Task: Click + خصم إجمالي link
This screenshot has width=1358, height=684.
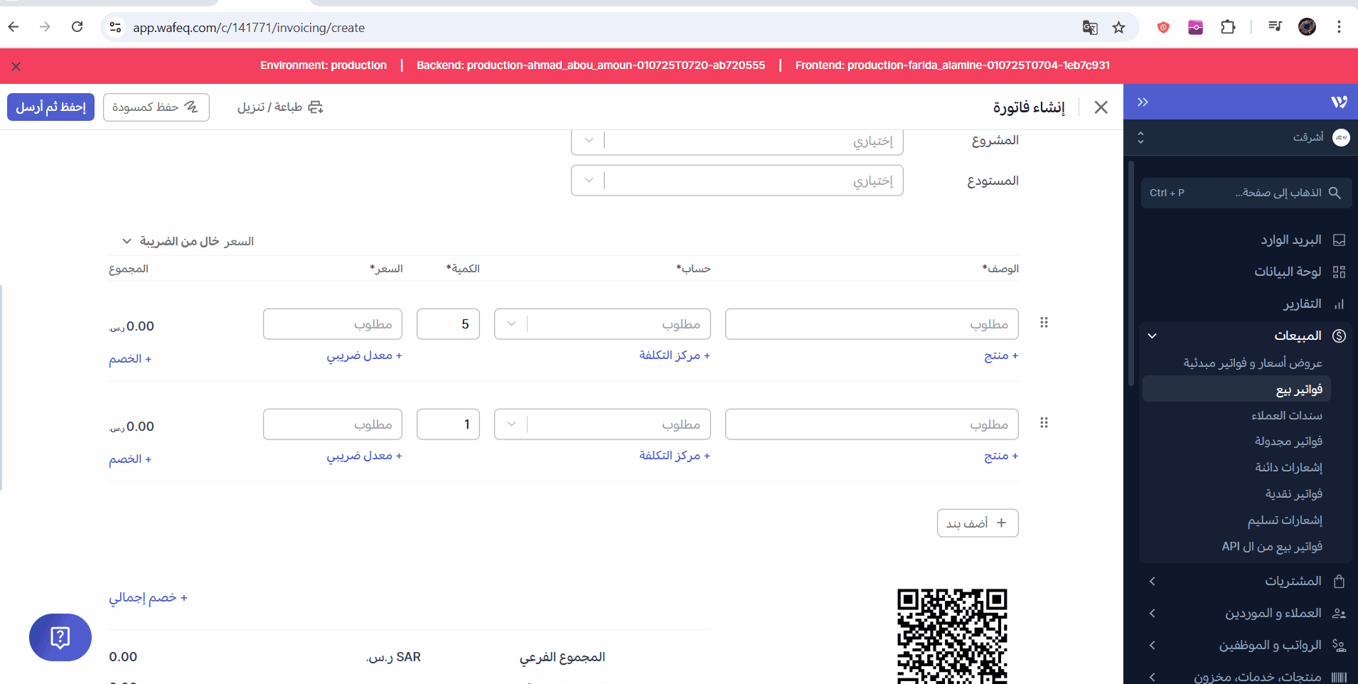Action: coord(148,597)
